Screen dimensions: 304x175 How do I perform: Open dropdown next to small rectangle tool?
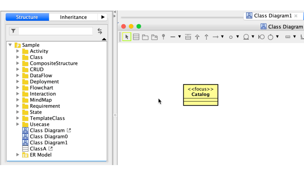[x=294, y=36]
